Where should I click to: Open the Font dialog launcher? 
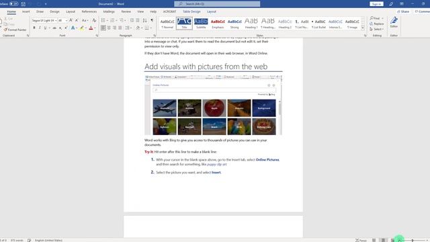coord(97,36)
